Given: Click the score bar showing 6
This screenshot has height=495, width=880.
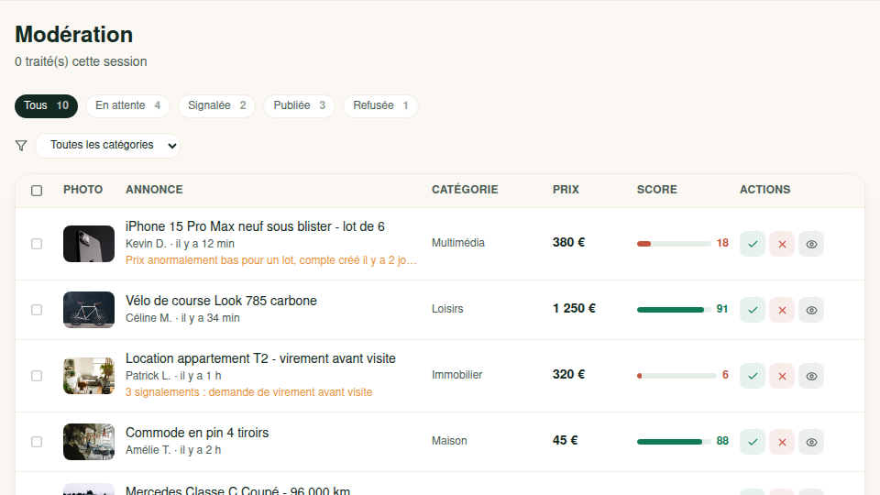Looking at the screenshot, I should click(676, 376).
